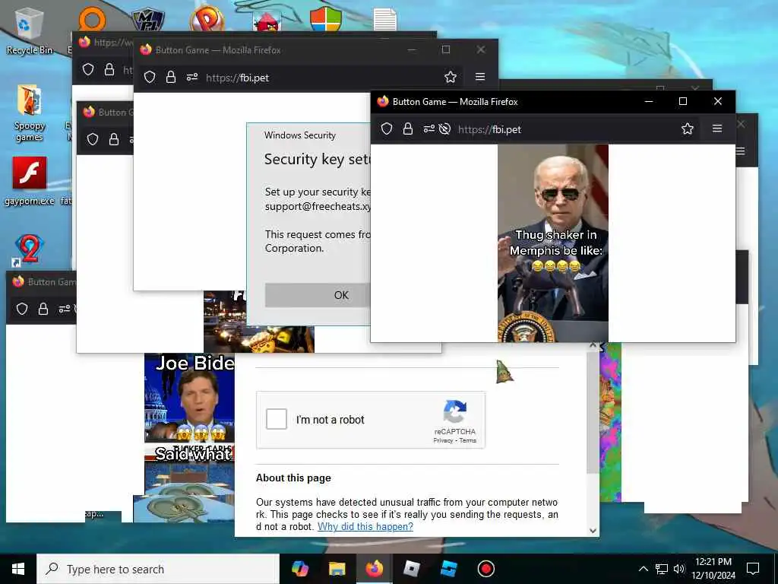Click the 'Type here to search' taskbar box
778x584 pixels.
(158, 569)
